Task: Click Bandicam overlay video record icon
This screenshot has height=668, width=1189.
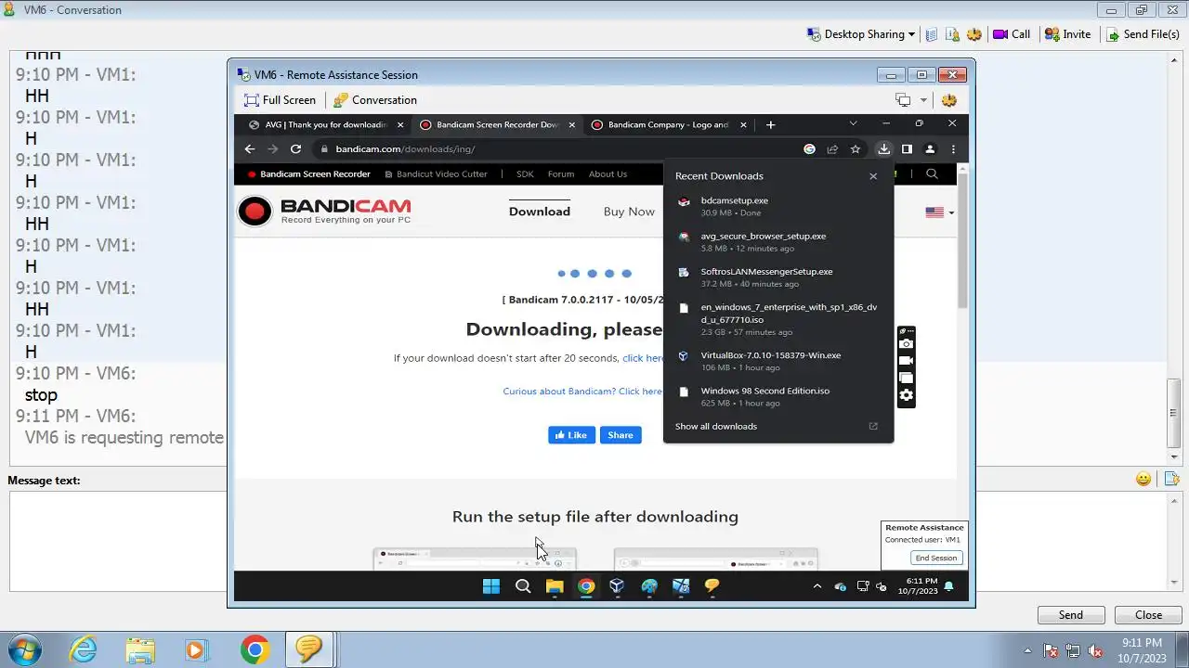Action: pos(906,361)
